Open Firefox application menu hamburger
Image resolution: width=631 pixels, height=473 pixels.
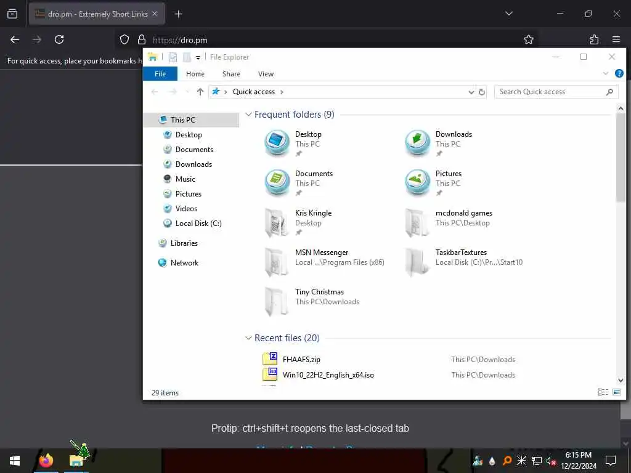(616, 39)
